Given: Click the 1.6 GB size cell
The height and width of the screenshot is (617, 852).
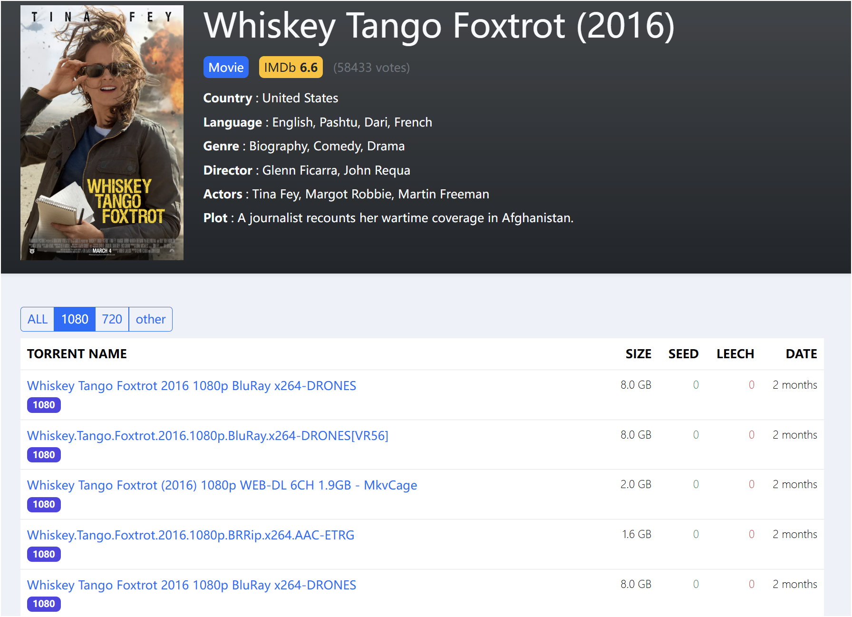Looking at the screenshot, I should click(x=637, y=534).
